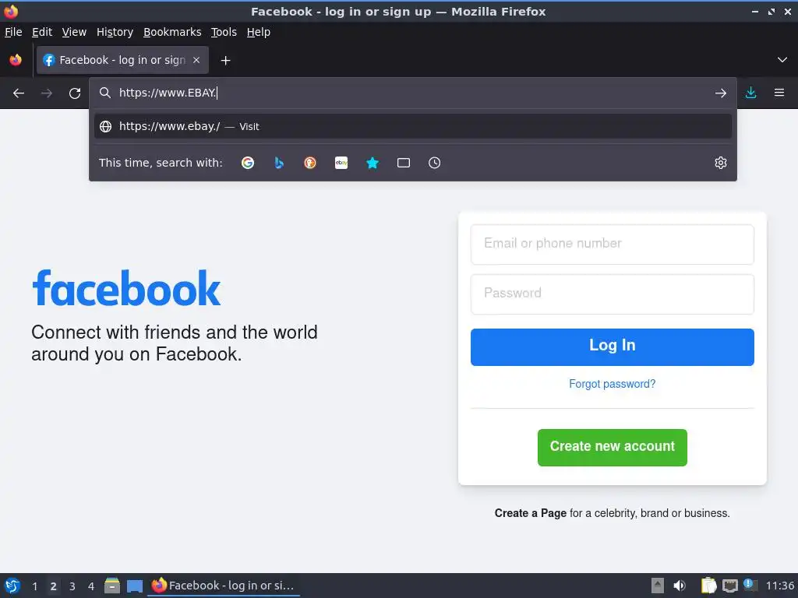Open a new tab with plus button

pyautogui.click(x=225, y=61)
